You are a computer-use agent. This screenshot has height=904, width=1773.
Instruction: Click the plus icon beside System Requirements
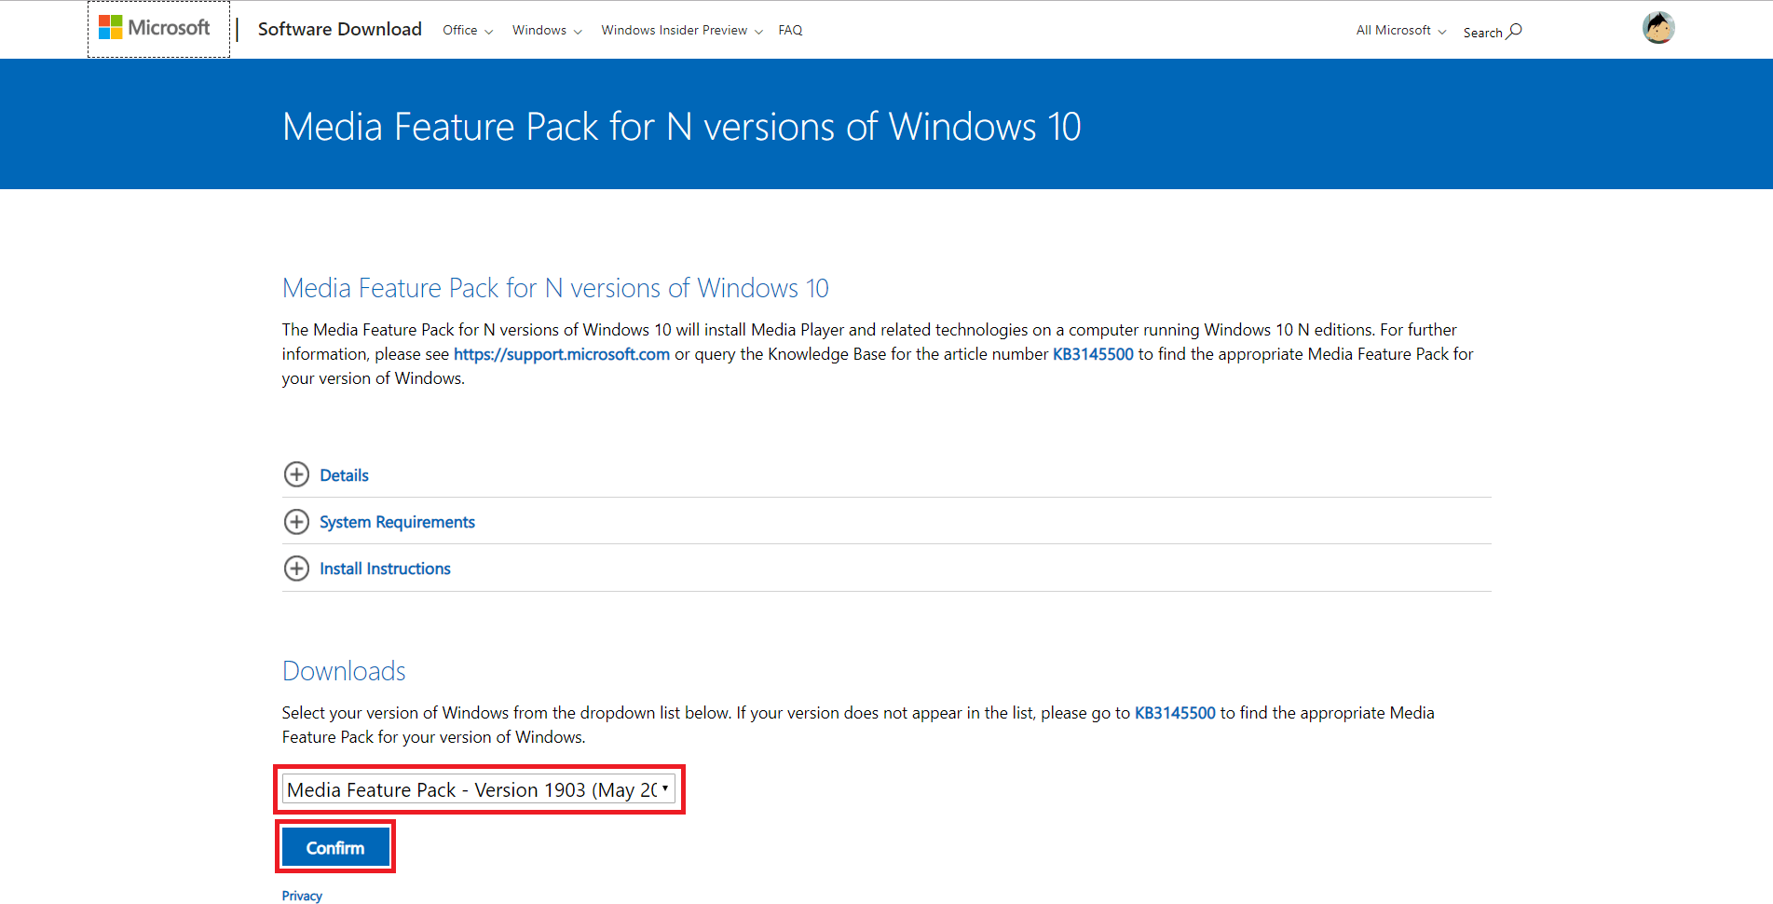click(x=296, y=521)
